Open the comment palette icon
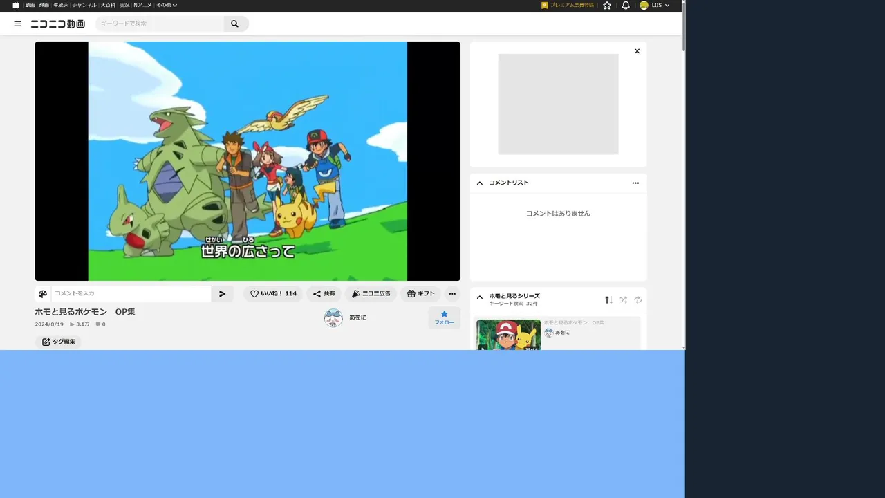Screen dimensions: 885x498 pyautogui.click(x=43, y=294)
